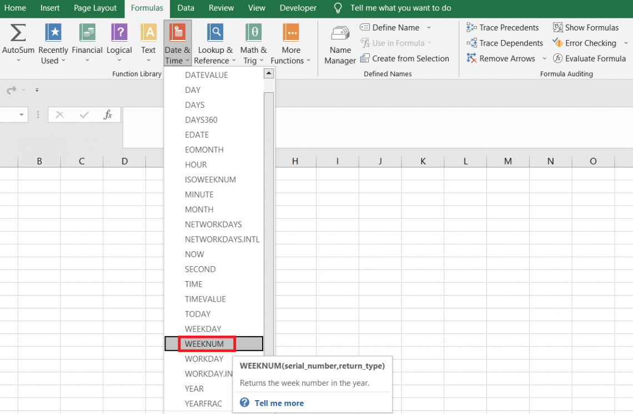Open the Financial functions icon

tap(87, 33)
